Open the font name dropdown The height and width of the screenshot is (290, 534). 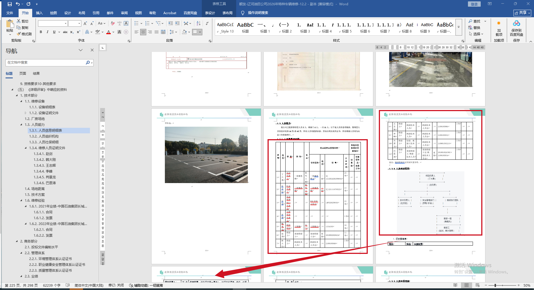(66, 24)
